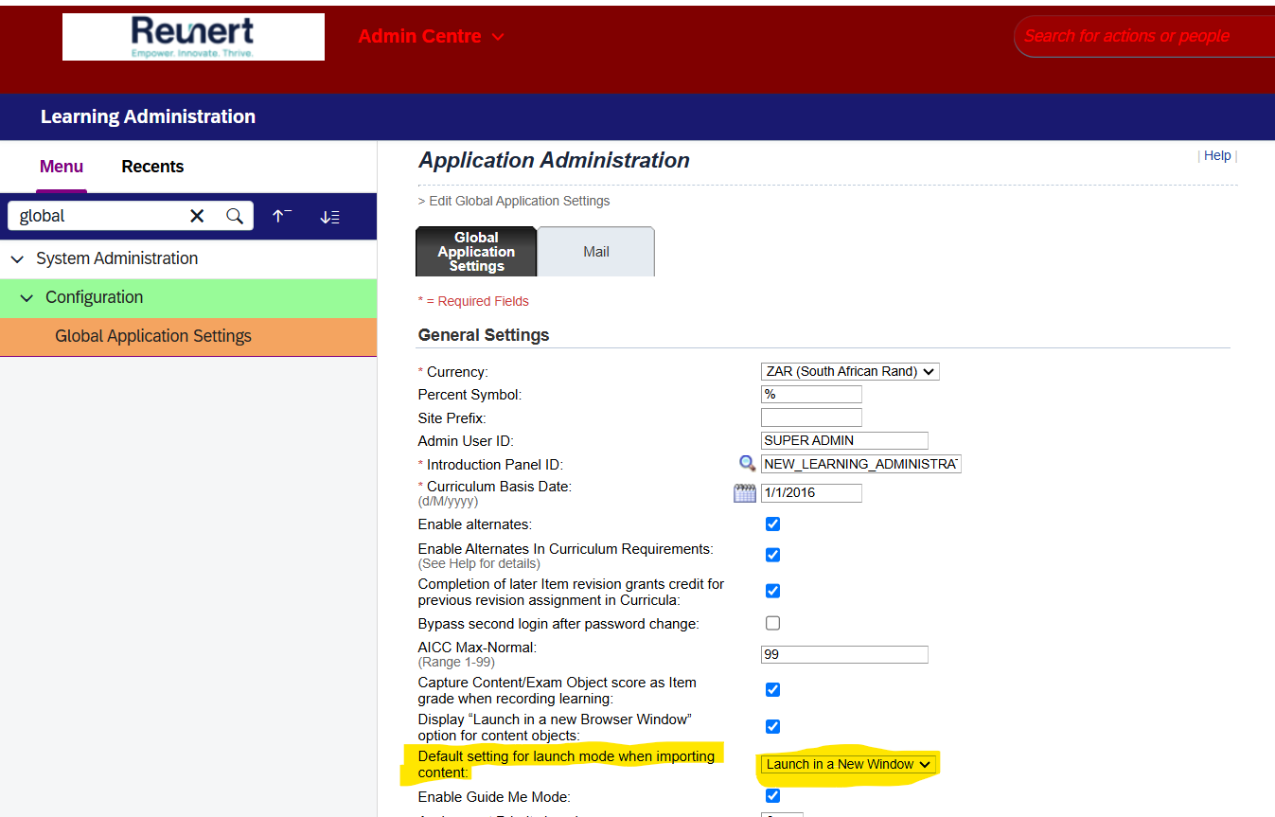Viewport: 1275px width, 817px height.
Task: Toggle Capture Content/Exam Object score checkbox
Action: click(772, 689)
